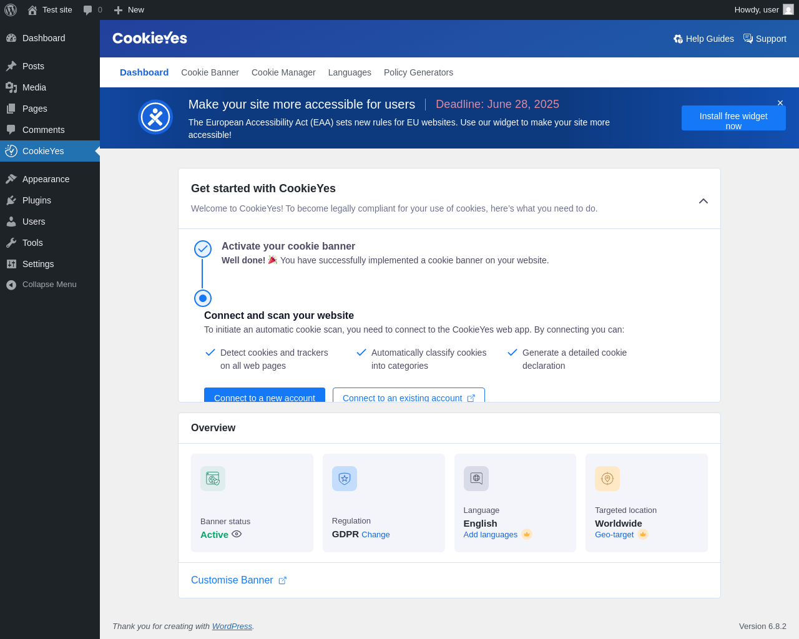799x639 pixels.
Task: Click Change link next to GDPR
Action: (x=376, y=535)
